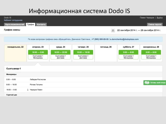Click the phone number +7 (965) 860-66-50

tap(100, 39)
